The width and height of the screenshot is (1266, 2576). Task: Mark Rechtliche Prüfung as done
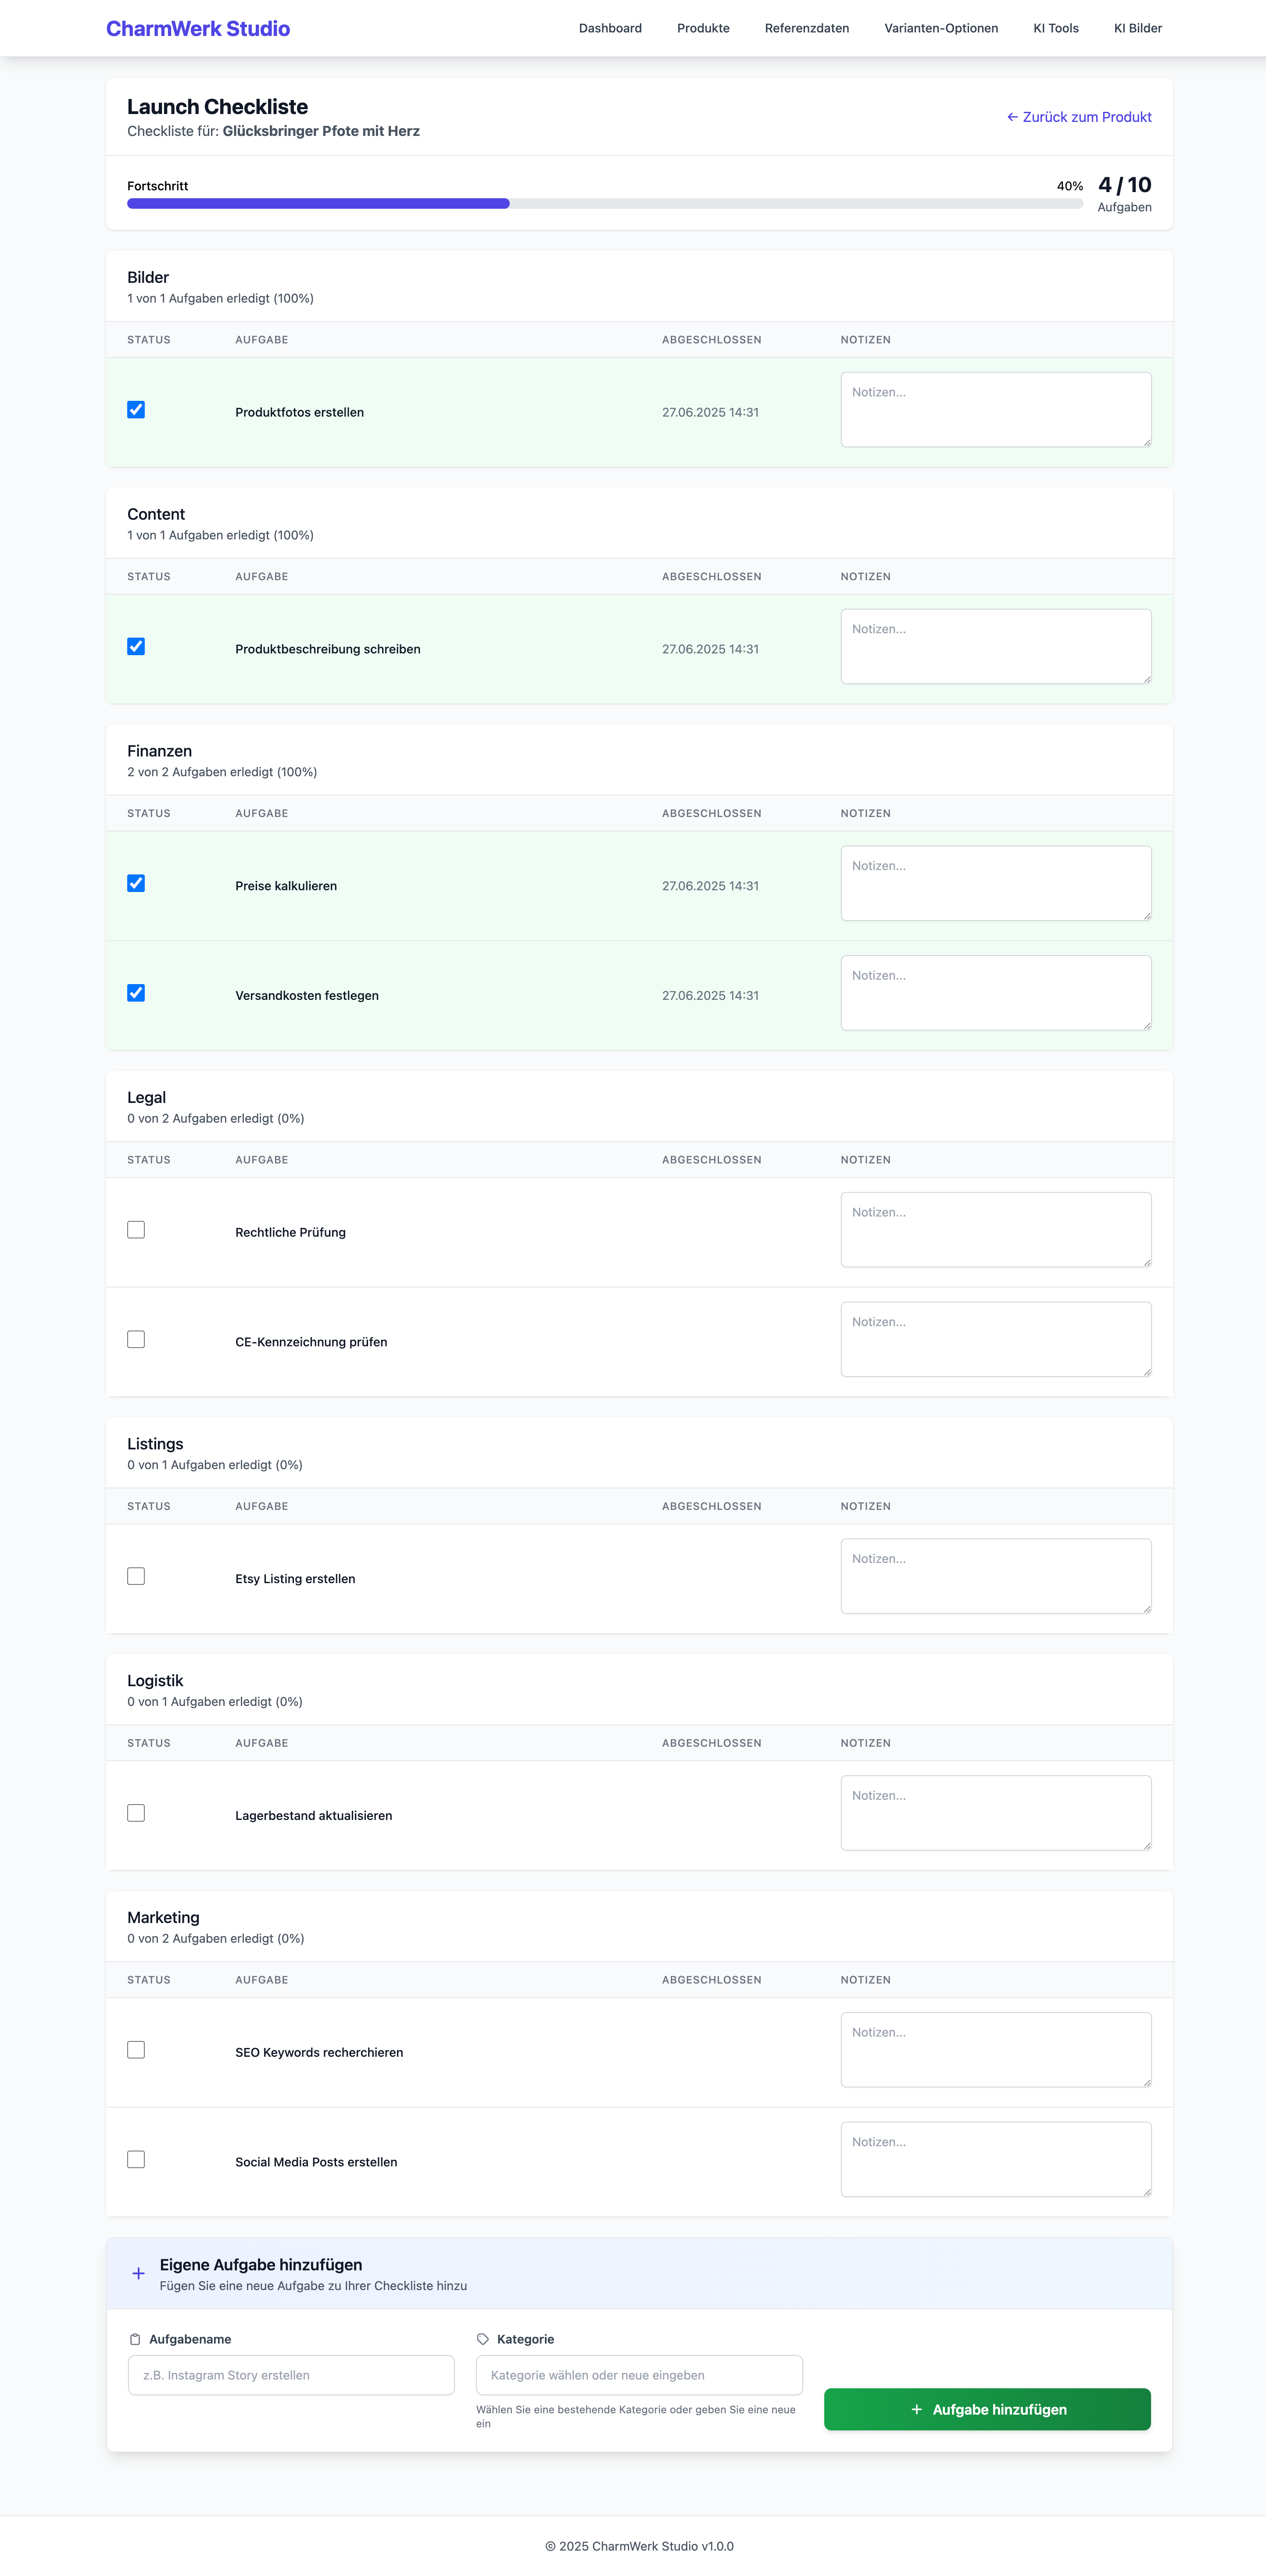[x=136, y=1230]
